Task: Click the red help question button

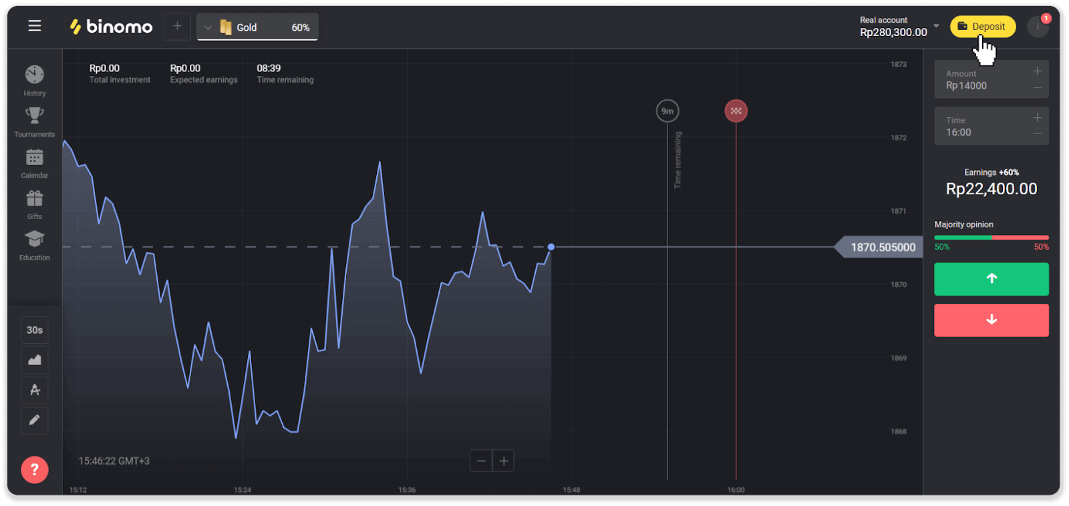Action: (35, 470)
